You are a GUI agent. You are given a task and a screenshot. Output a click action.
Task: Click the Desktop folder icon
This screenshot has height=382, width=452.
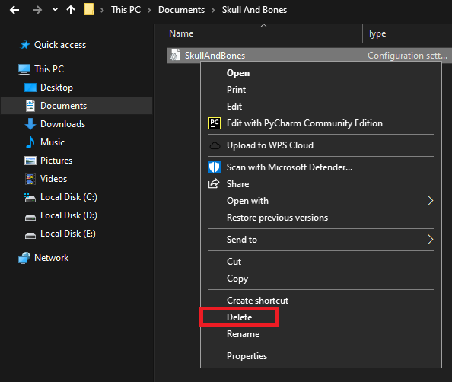point(30,88)
